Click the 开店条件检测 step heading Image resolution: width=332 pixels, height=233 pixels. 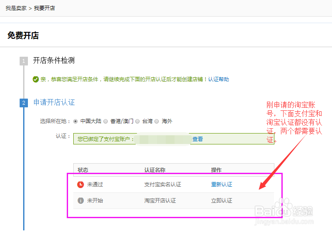pyautogui.click(x=54, y=60)
